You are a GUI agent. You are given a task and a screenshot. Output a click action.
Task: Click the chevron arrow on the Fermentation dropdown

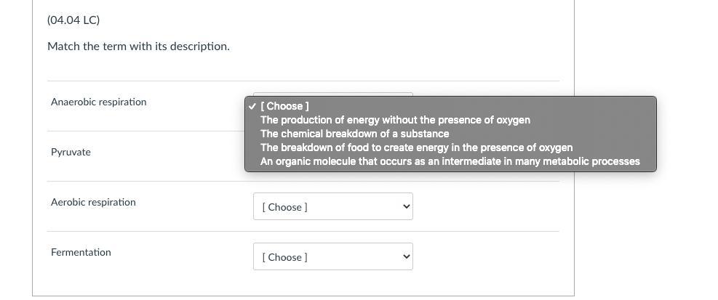point(406,257)
